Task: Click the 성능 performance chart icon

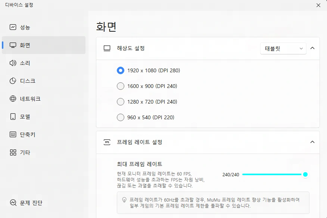Action: 13,27
